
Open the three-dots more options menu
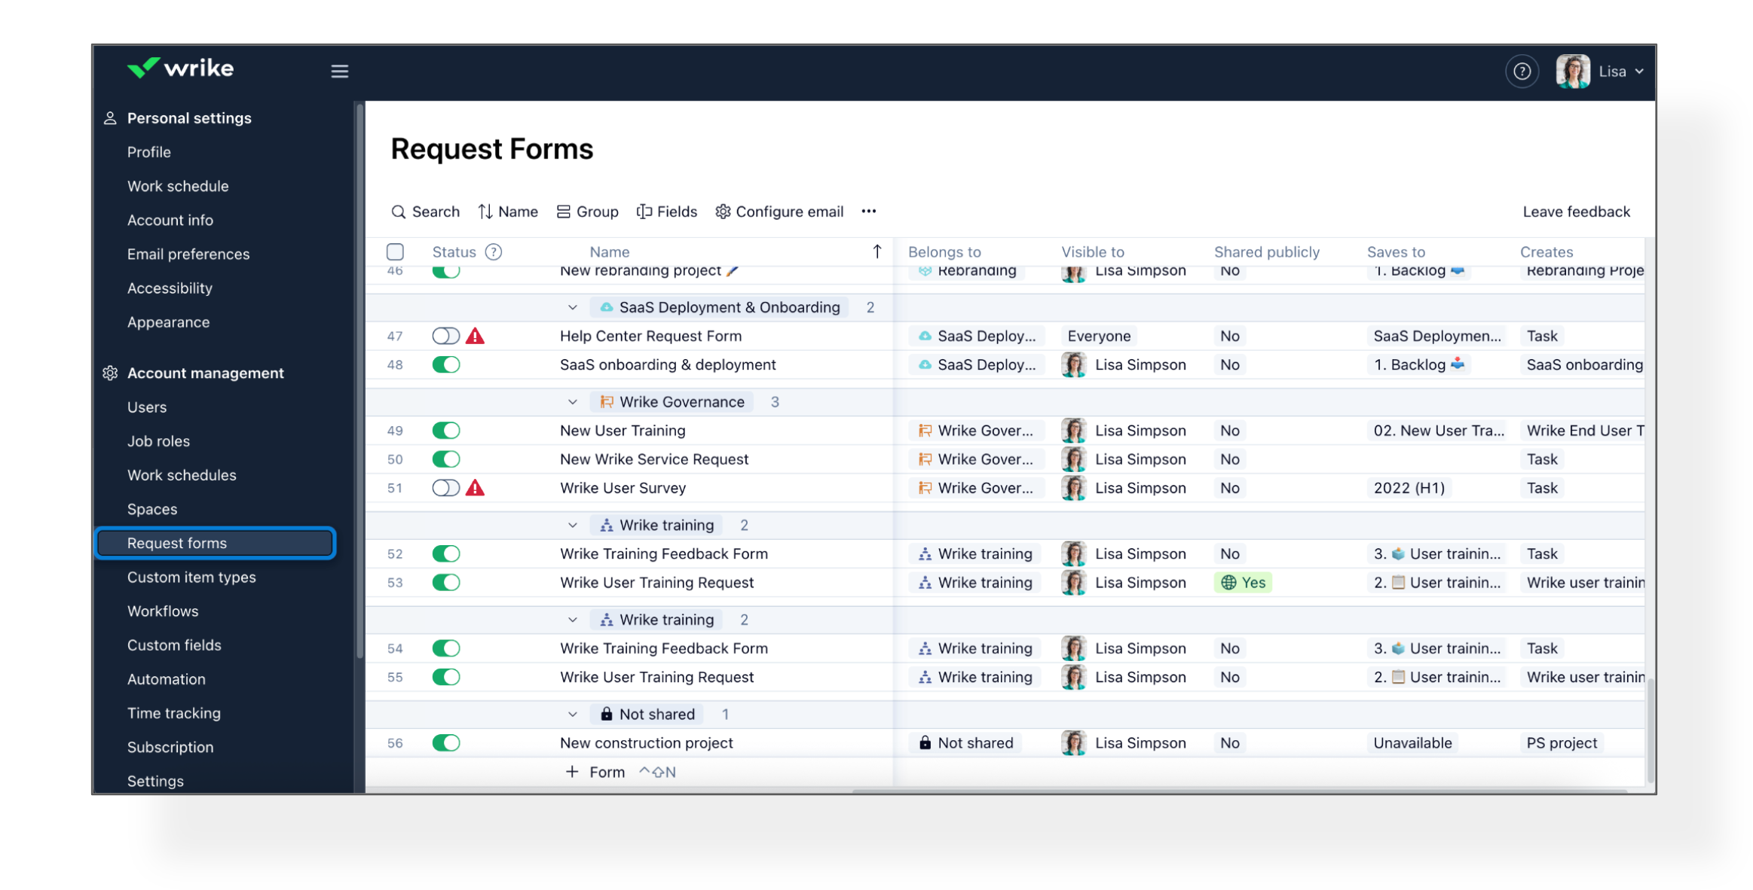pos(868,212)
